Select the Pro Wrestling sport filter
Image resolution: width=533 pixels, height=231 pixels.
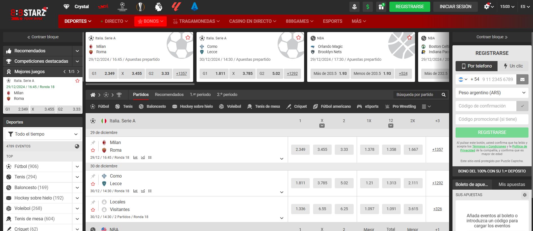(400, 106)
